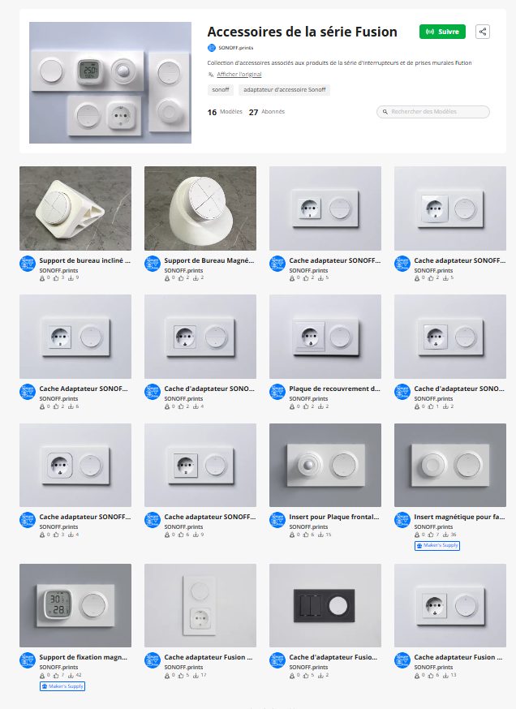Click the like icon under Support de bureau incliné
The height and width of the screenshot is (709, 516).
pos(56,278)
